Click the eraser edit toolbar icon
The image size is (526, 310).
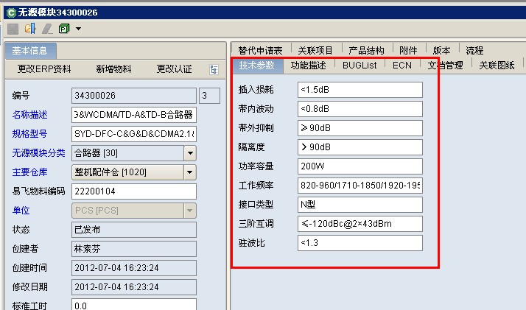(46, 29)
